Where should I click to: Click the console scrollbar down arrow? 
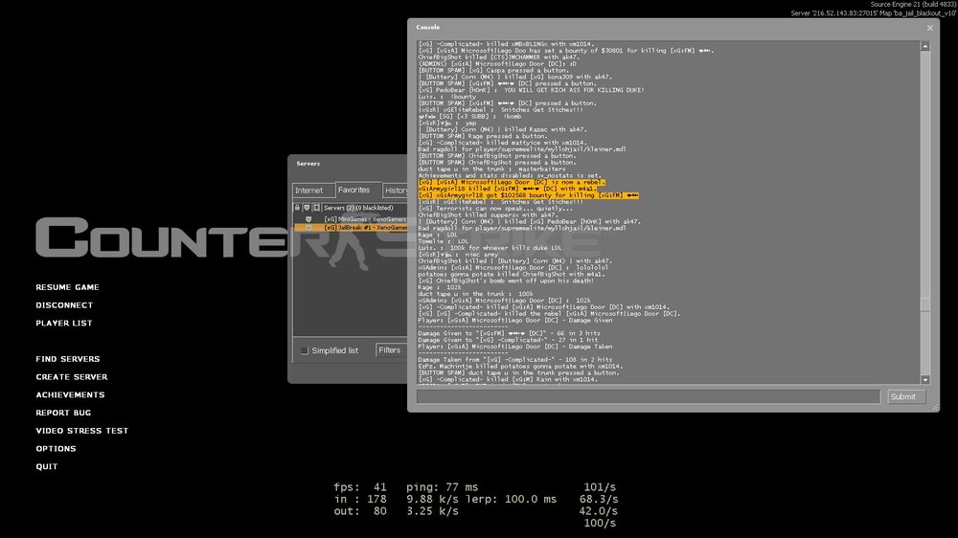click(925, 380)
